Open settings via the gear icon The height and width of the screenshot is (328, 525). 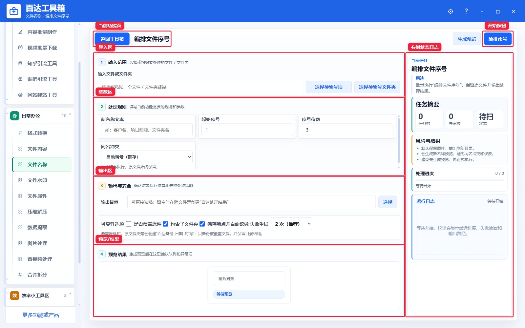coord(451,11)
